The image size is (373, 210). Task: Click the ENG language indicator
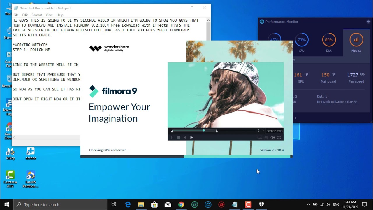pyautogui.click(x=336, y=204)
